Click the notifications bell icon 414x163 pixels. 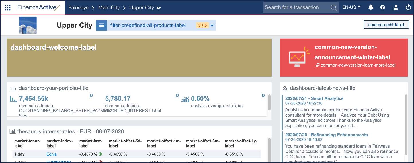371,7
